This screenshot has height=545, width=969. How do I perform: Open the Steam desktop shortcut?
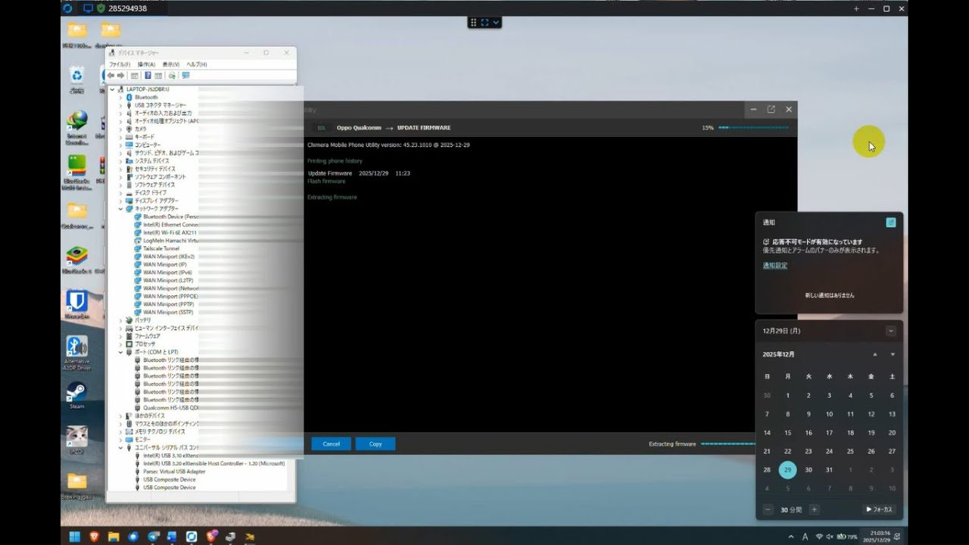pyautogui.click(x=76, y=396)
